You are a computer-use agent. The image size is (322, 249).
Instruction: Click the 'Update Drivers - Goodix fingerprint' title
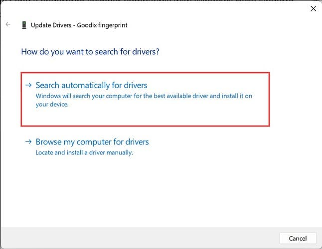coord(79,25)
